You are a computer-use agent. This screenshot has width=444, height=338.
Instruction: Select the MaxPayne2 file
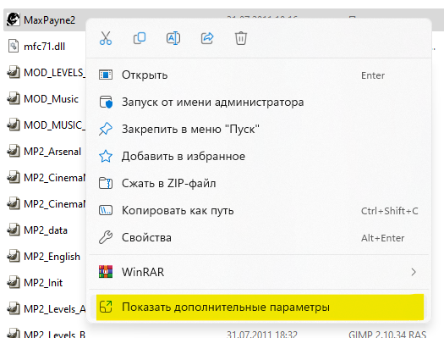click(x=50, y=20)
